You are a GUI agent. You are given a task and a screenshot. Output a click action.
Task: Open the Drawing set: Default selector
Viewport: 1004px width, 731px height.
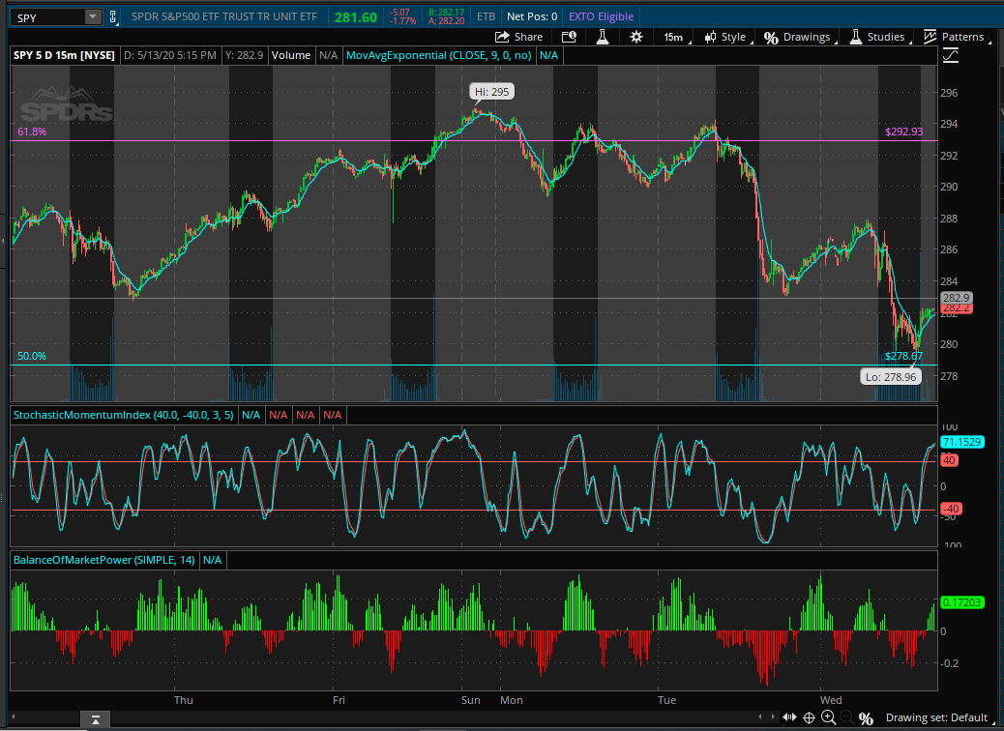point(939,717)
